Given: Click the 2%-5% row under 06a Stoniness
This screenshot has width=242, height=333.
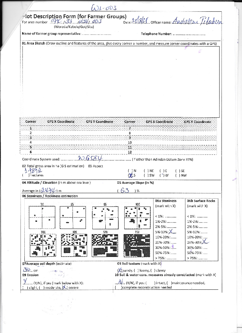Looking at the screenshot, I should [166, 227].
